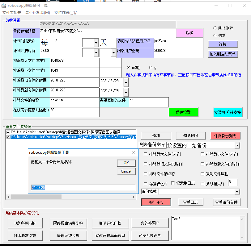Save settings with the green 保存设置 button
Viewport: 251px width, 246px height.
183,112
